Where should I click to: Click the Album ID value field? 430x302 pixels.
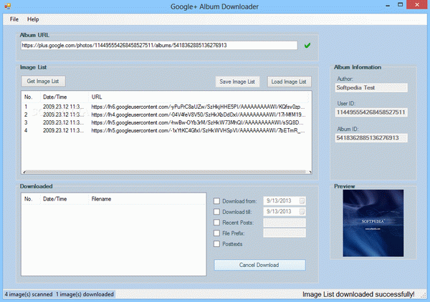point(371,137)
